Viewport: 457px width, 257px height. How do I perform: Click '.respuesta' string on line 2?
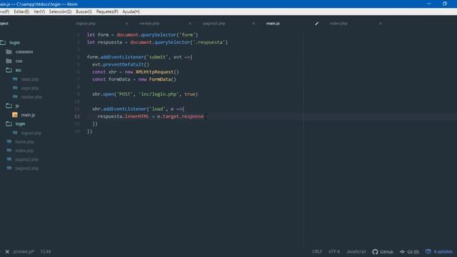209,42
